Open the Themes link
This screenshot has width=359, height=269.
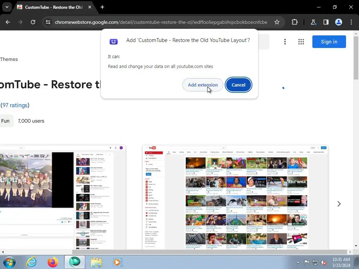pyautogui.click(x=9, y=59)
